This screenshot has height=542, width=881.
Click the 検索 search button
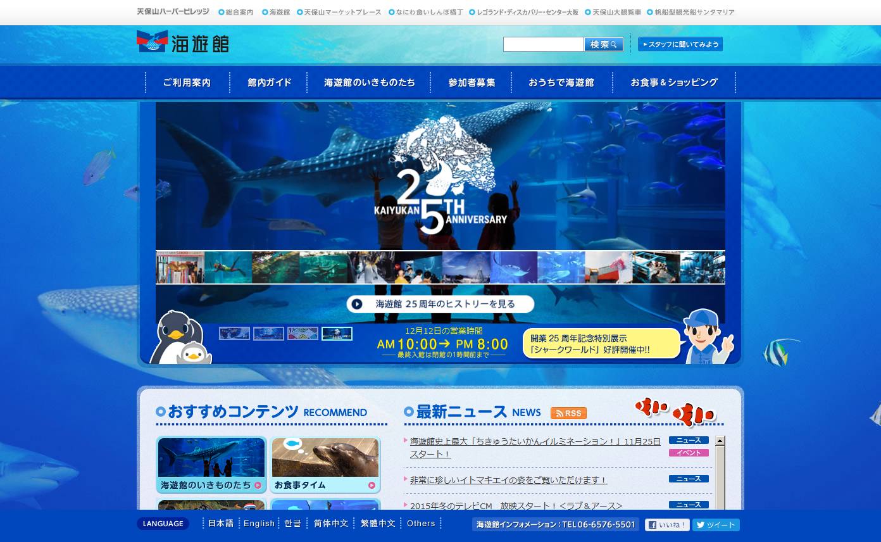[604, 44]
